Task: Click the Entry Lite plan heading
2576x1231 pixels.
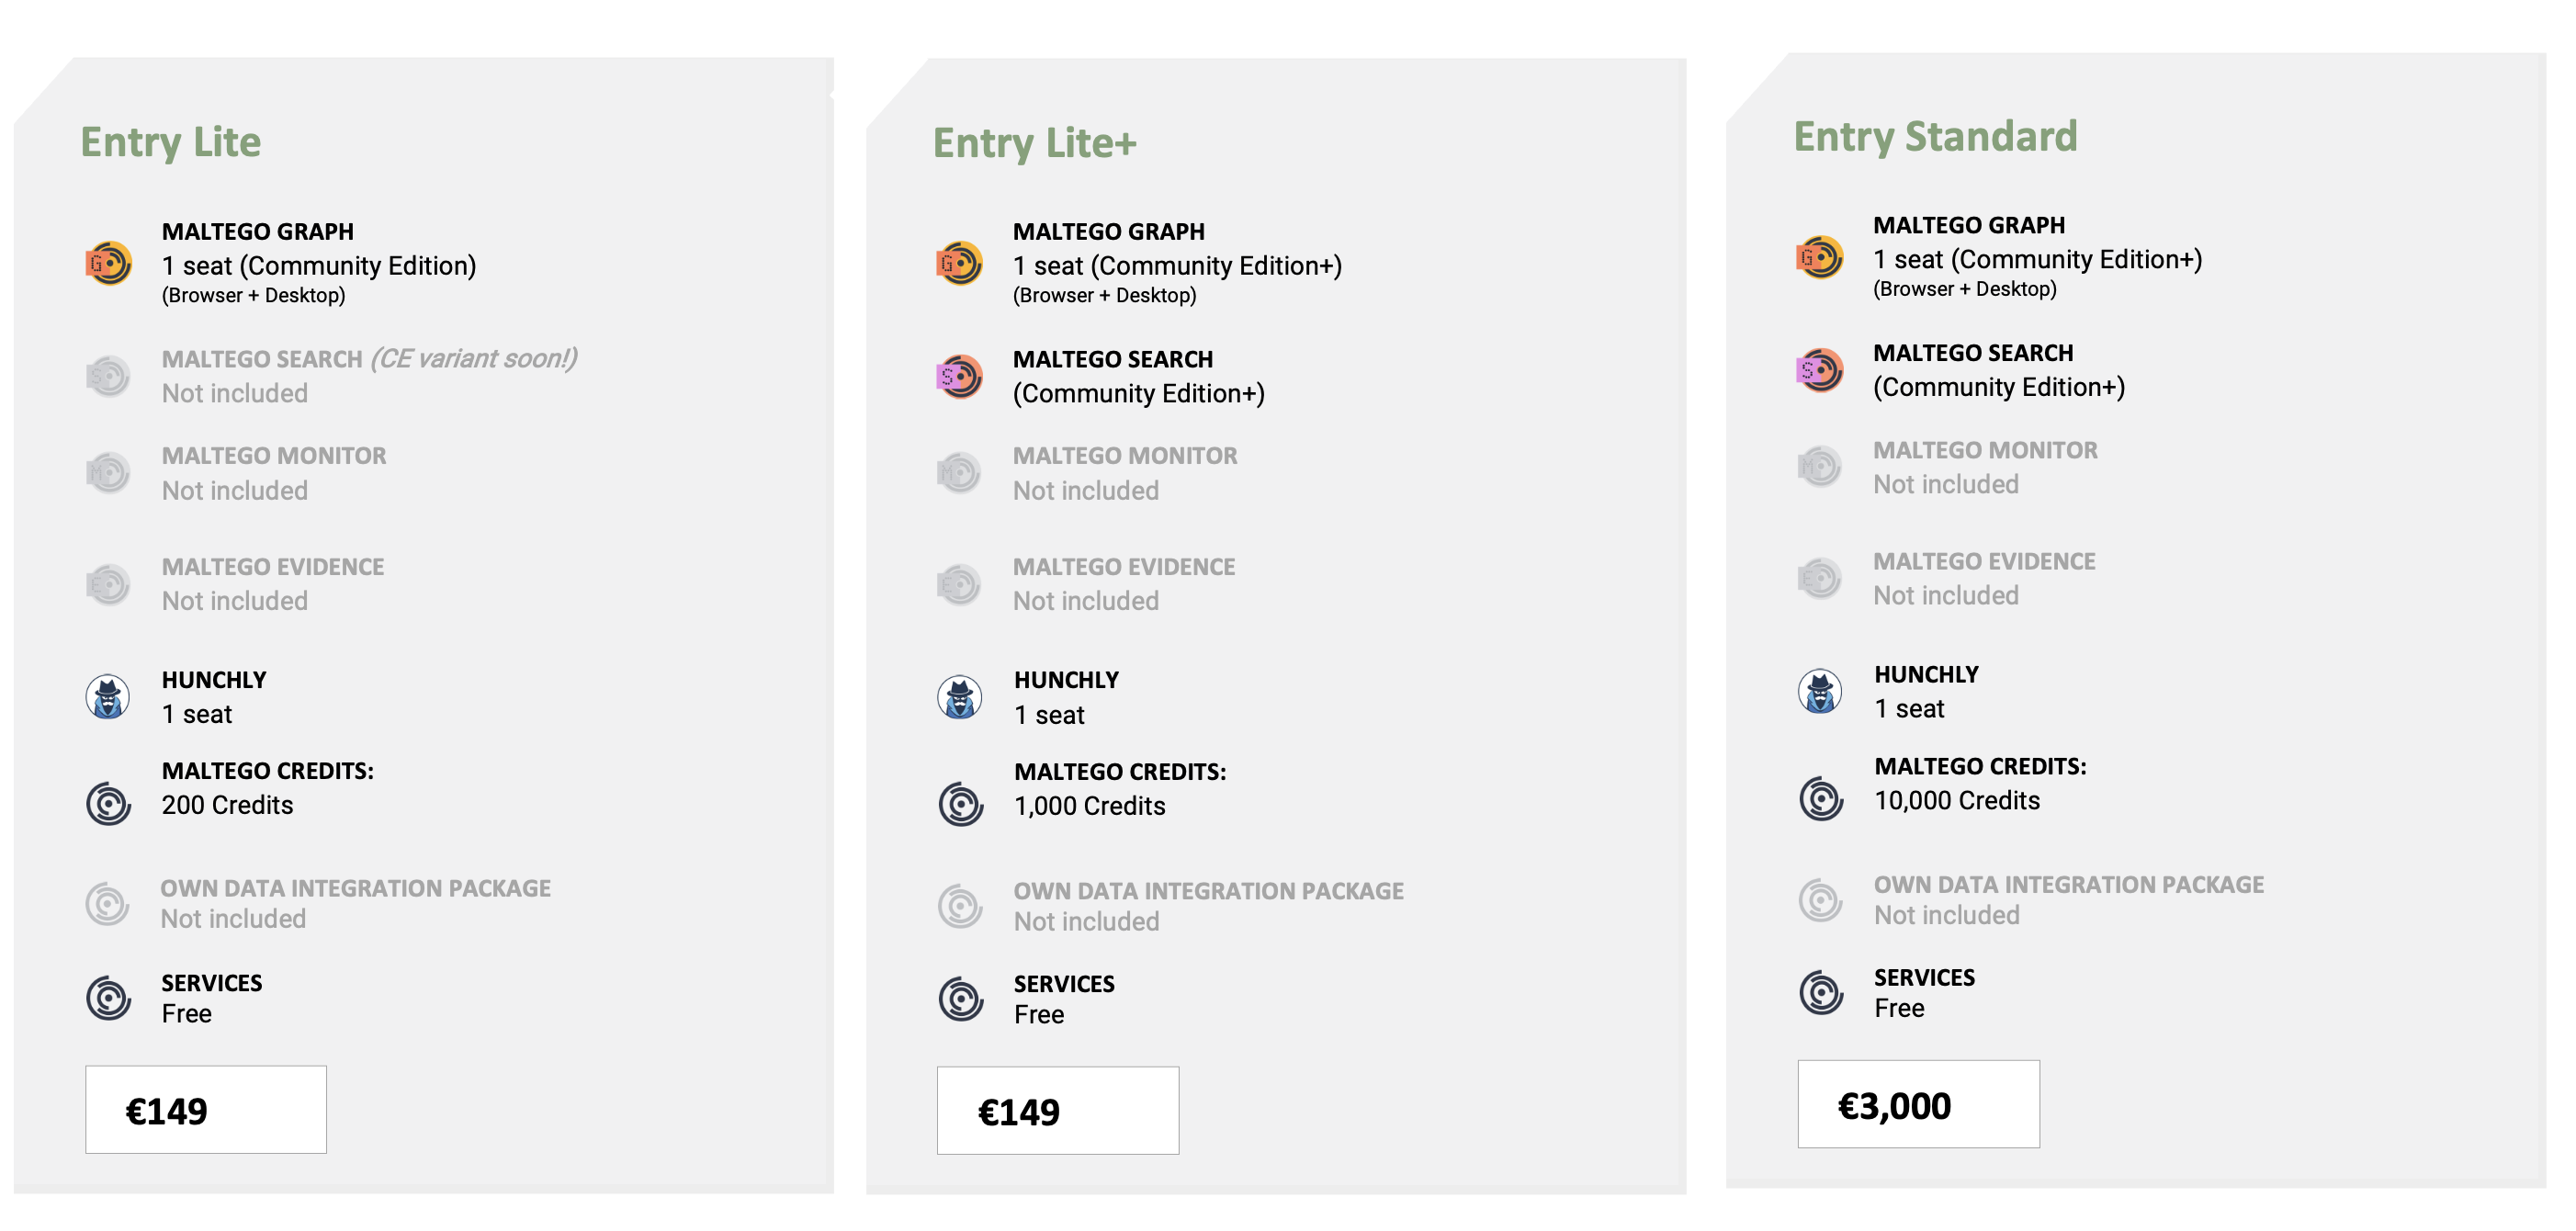Action: [171, 142]
